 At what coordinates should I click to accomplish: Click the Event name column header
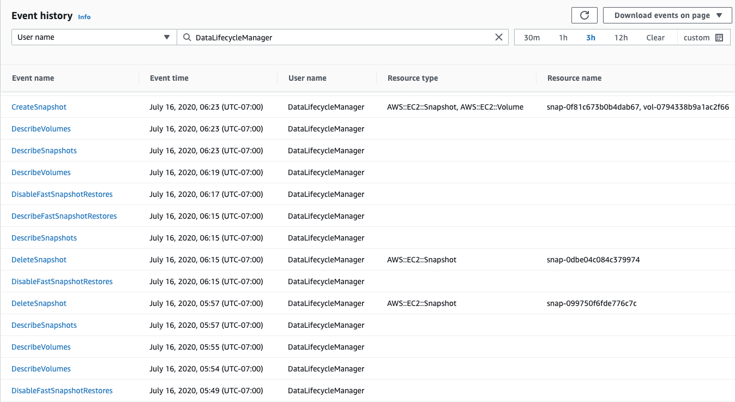pyautogui.click(x=33, y=78)
